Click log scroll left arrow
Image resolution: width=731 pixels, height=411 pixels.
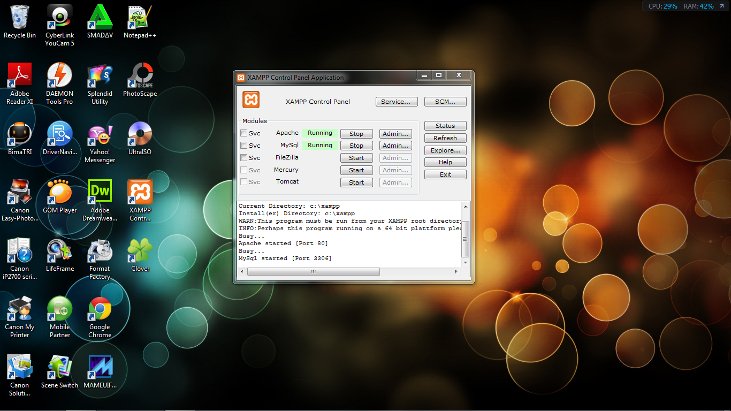tap(242, 272)
